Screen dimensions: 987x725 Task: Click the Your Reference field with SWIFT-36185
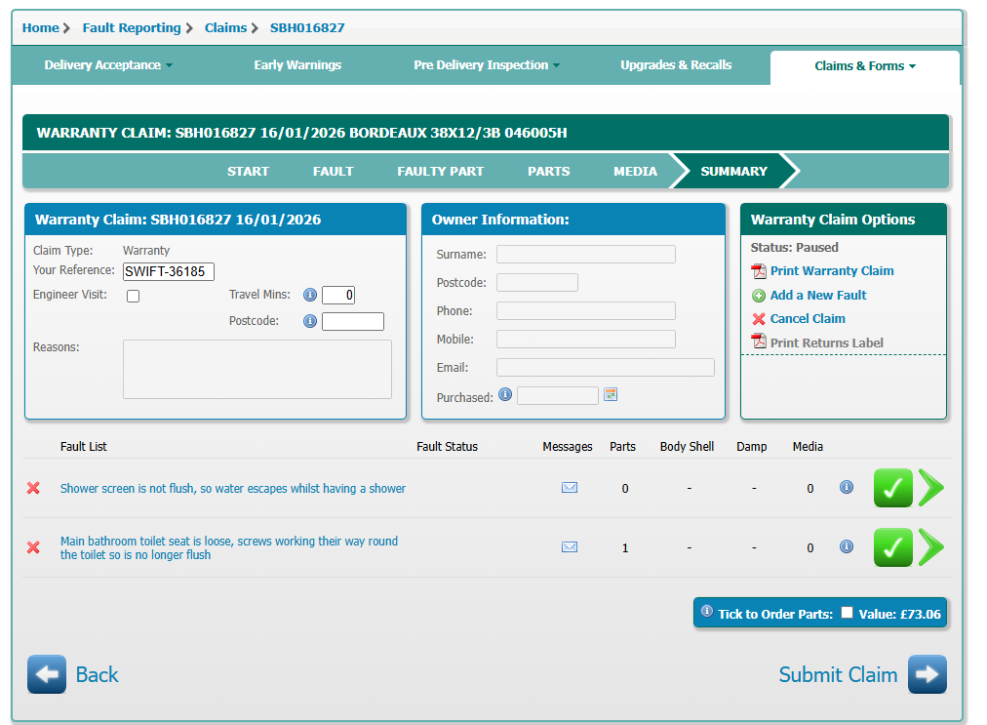pos(168,271)
